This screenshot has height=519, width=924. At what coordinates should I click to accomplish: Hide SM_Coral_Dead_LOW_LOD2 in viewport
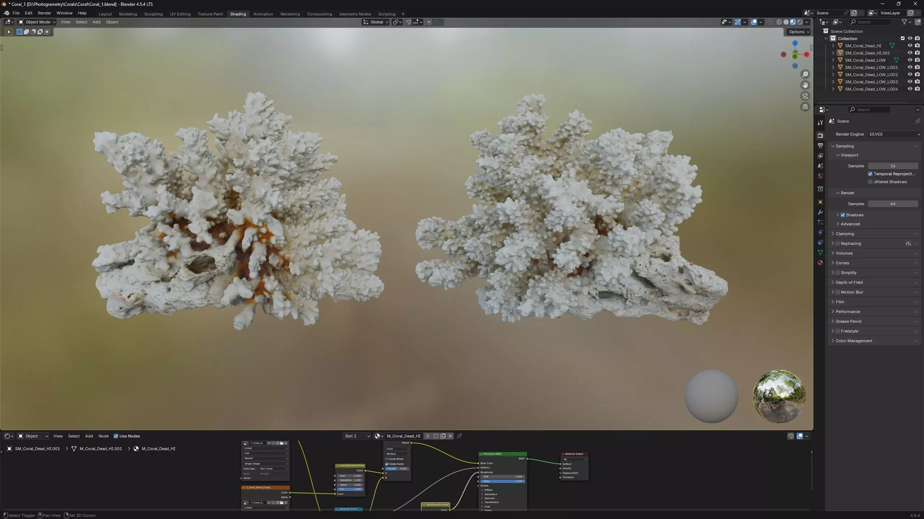point(910,74)
